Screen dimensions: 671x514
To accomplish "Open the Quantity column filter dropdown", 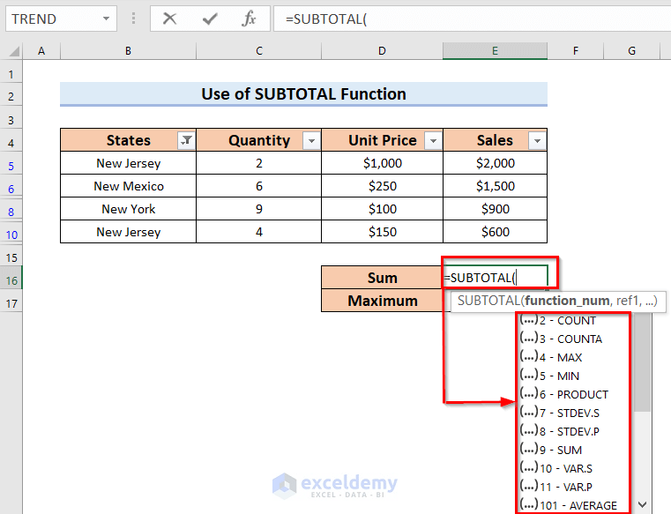I will coord(311,140).
